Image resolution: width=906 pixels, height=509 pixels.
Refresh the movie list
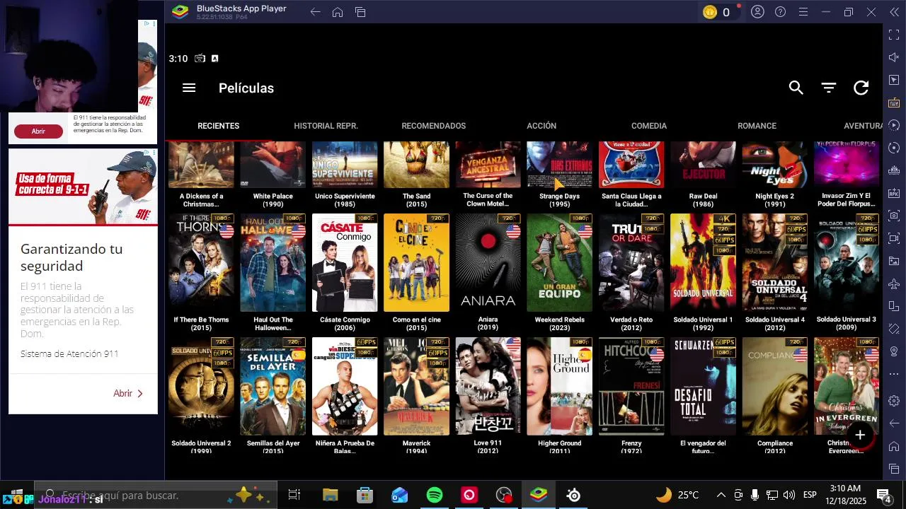tap(861, 88)
